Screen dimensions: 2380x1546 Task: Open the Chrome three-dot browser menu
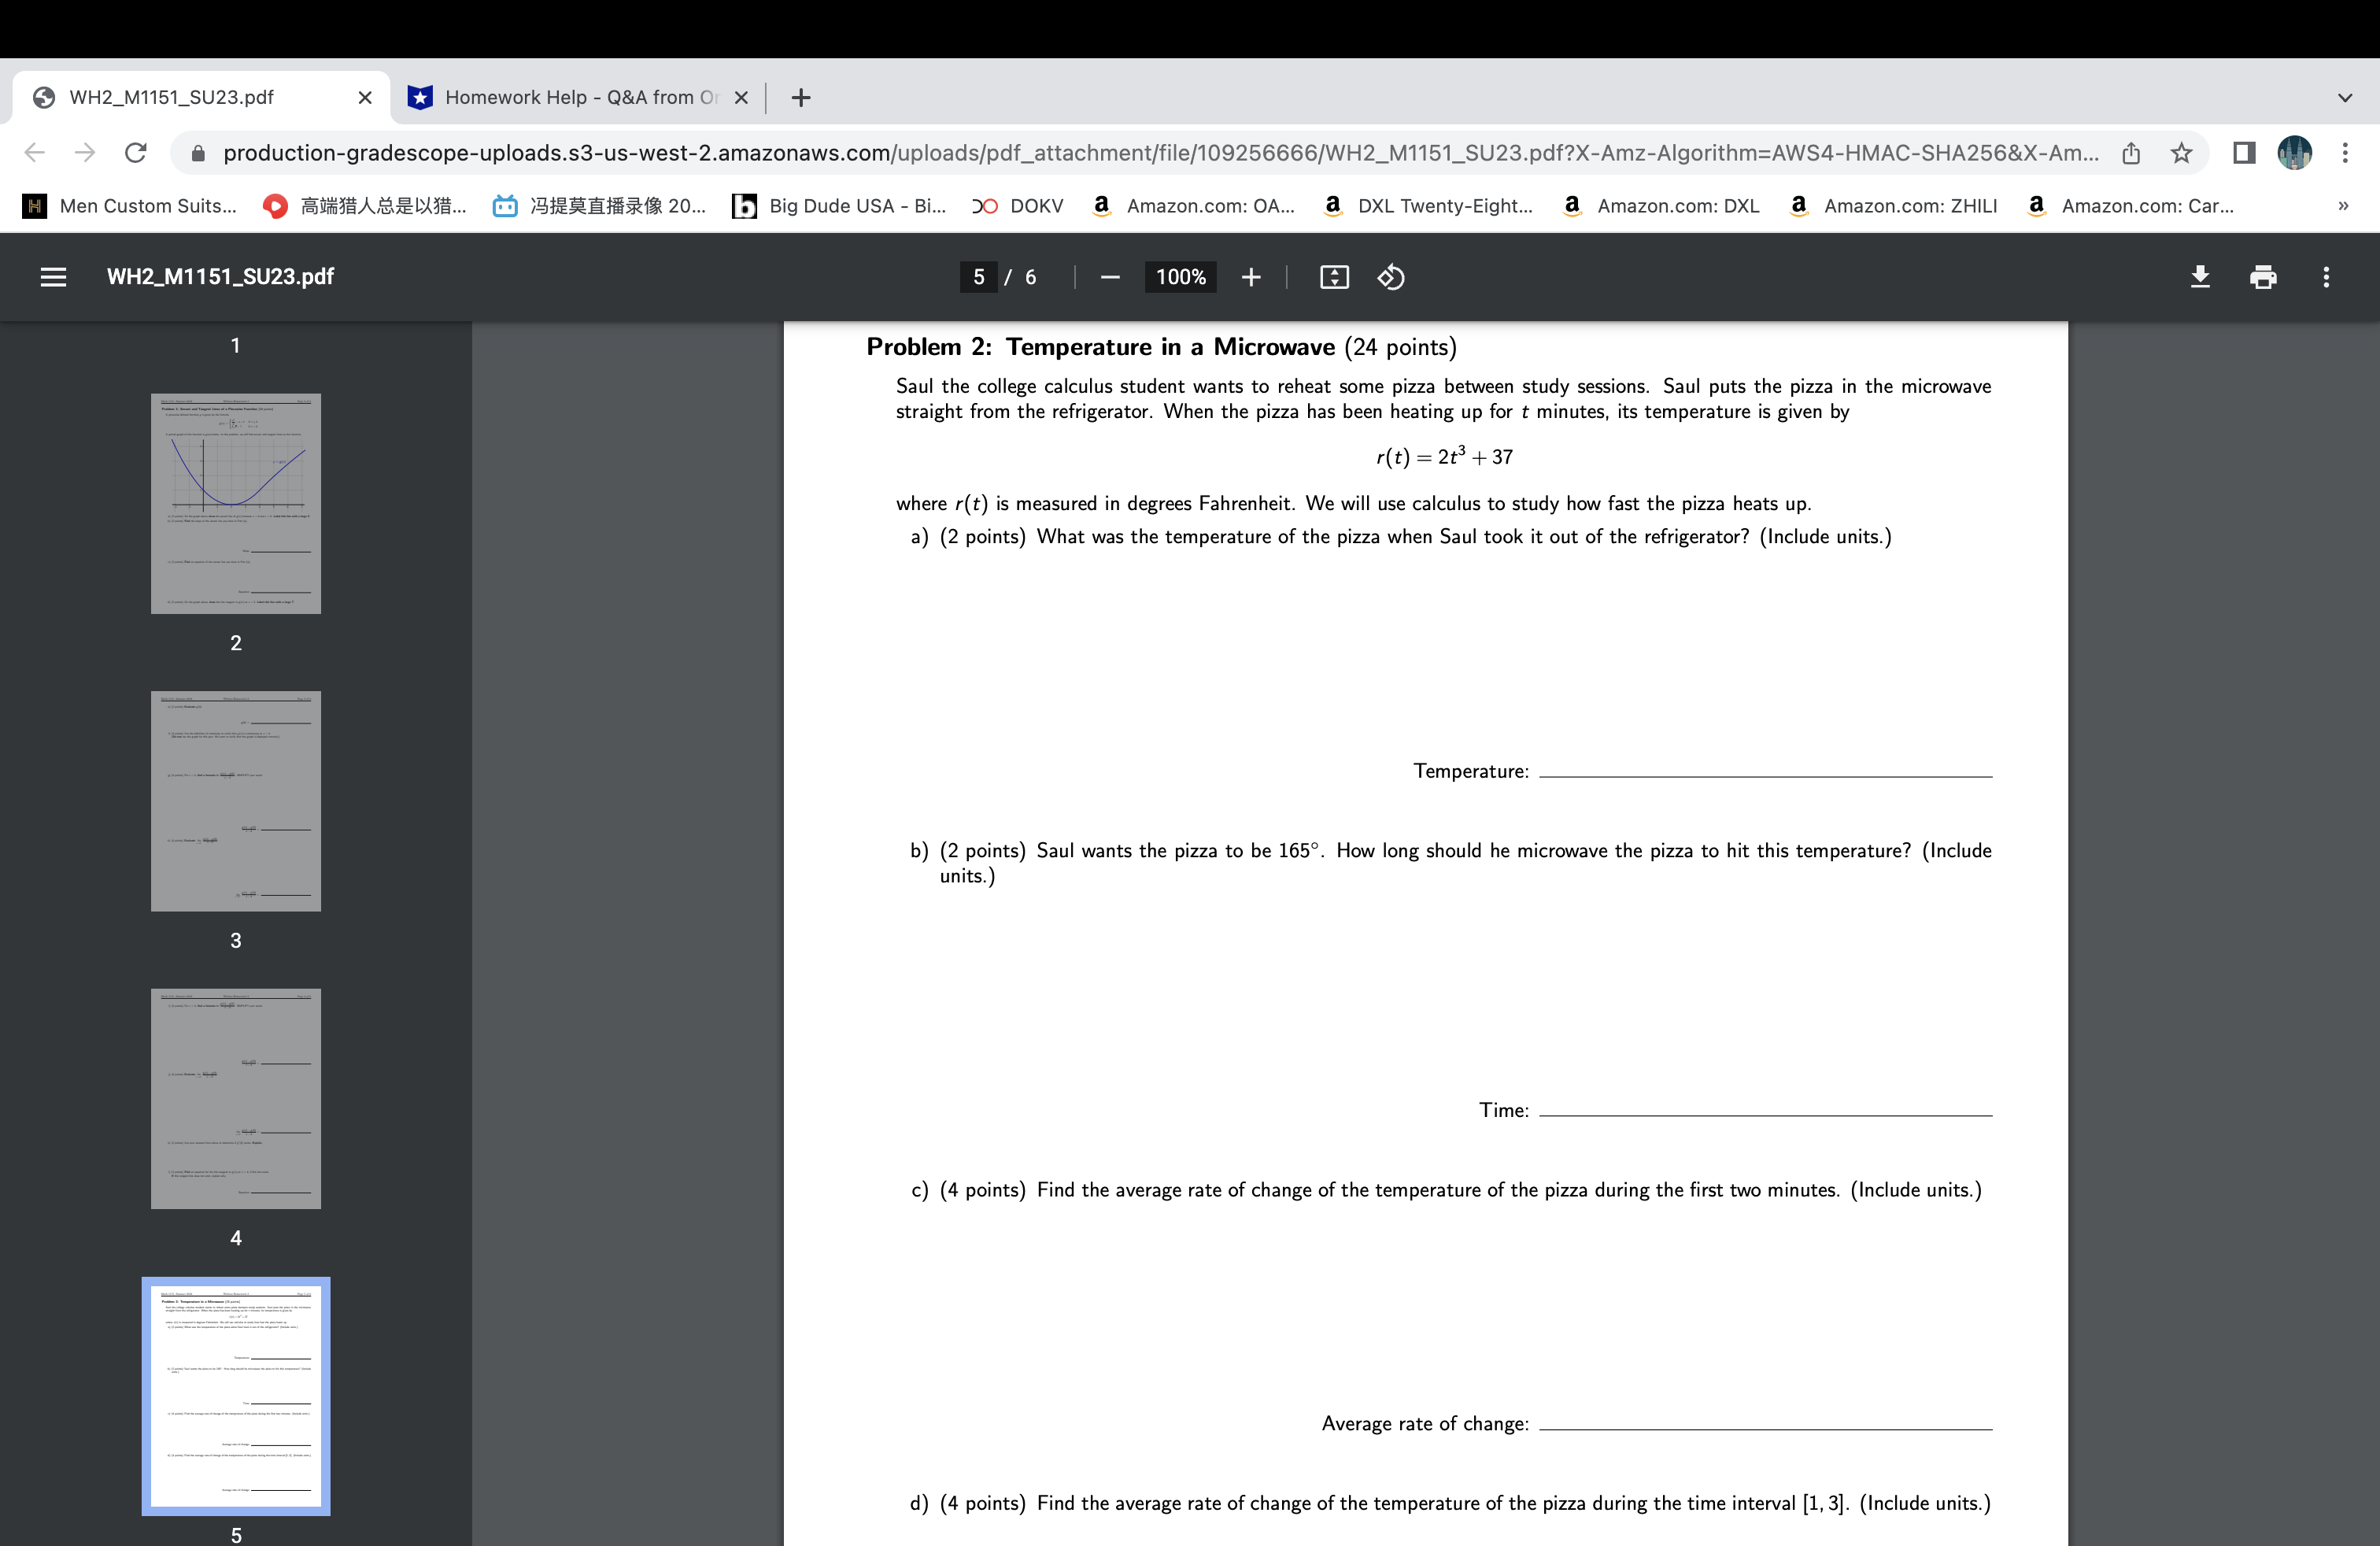click(x=2347, y=153)
